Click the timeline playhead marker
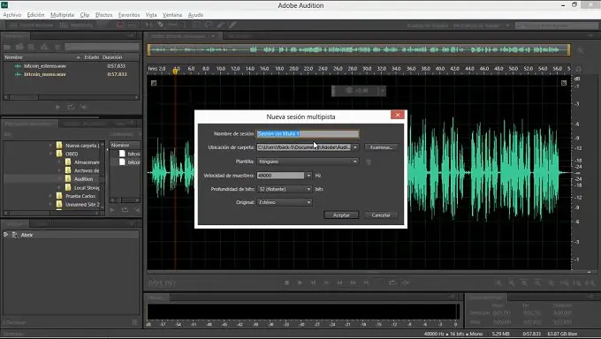 tap(176, 71)
